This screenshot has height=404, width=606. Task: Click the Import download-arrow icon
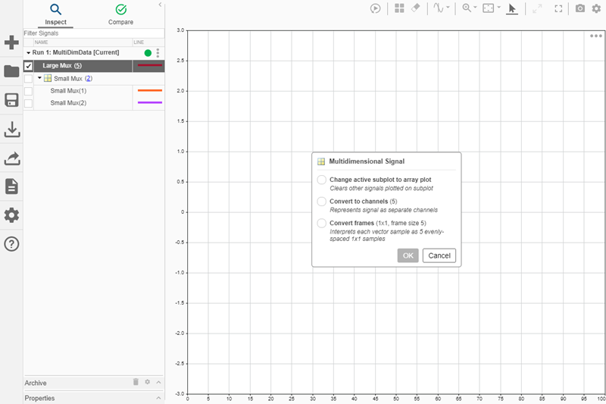pos(12,129)
